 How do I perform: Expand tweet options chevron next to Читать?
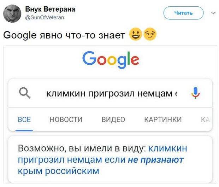pos(213,13)
